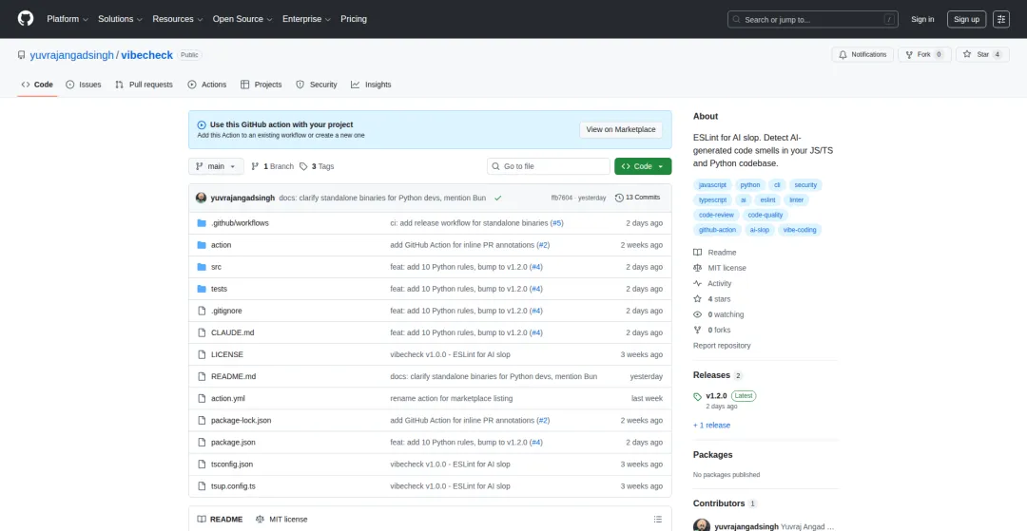Fork this repository
1027x531 pixels.
924,55
